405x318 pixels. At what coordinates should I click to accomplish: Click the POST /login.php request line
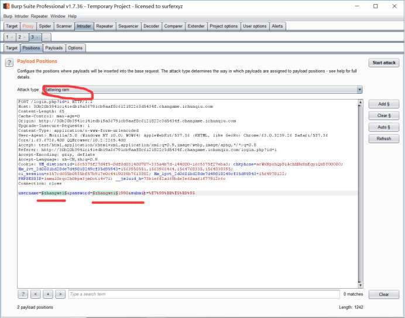pyautogui.click(x=55, y=101)
